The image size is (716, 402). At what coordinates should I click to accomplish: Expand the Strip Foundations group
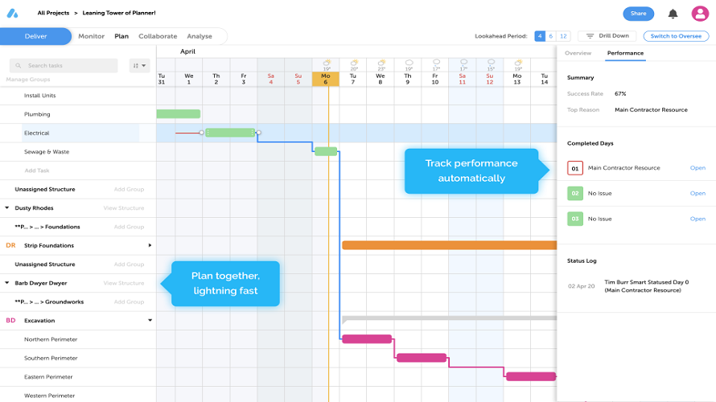[x=150, y=245]
